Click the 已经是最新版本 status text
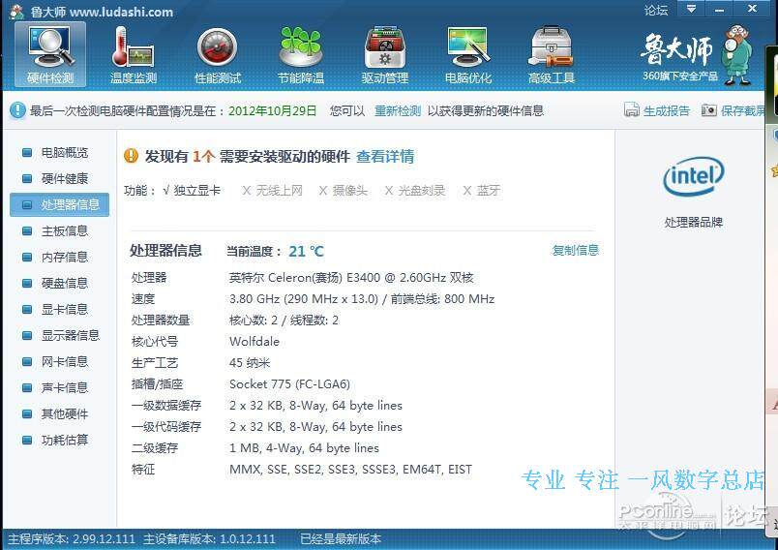Screen dimensions: 778x550 coord(341,539)
